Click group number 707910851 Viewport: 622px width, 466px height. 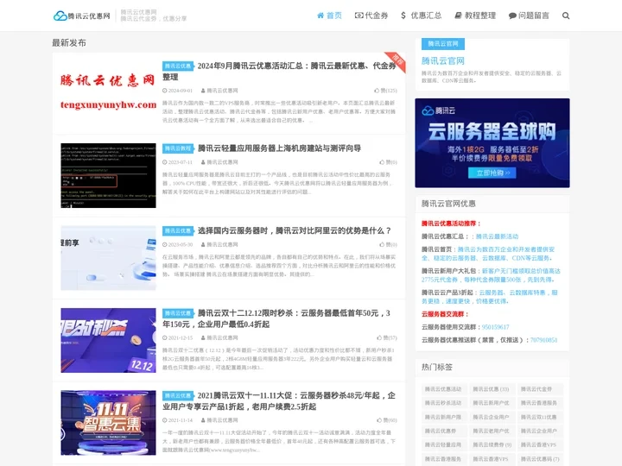point(544,340)
